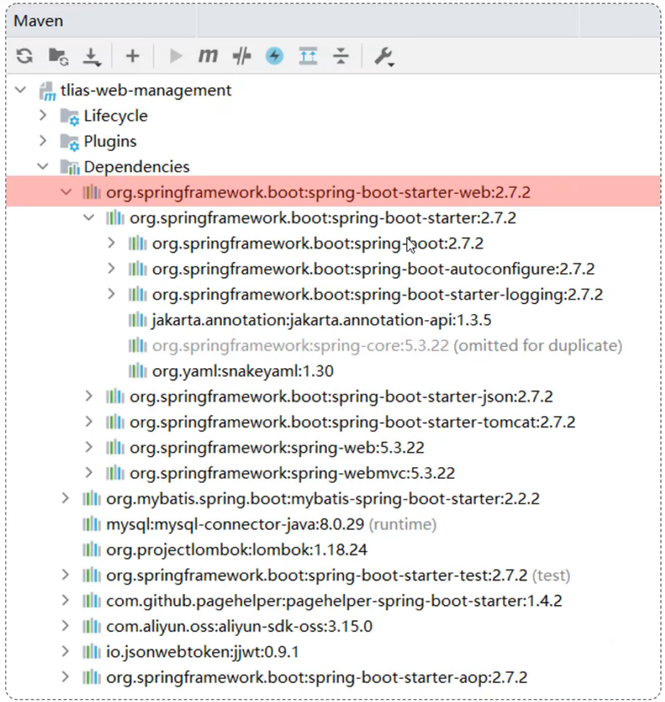Select mybatis-spring-boot-starter:2.2.2 text
This screenshot has width=665, height=702.
(323, 499)
